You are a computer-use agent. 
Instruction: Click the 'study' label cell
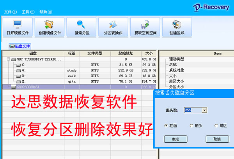click(x=72, y=70)
